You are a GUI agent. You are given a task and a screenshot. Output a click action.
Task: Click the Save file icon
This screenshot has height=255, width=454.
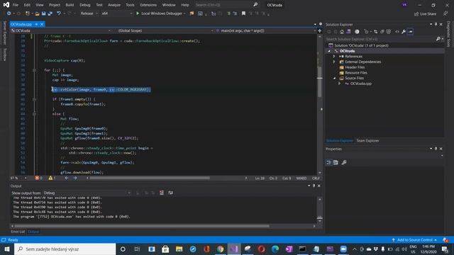[43, 13]
